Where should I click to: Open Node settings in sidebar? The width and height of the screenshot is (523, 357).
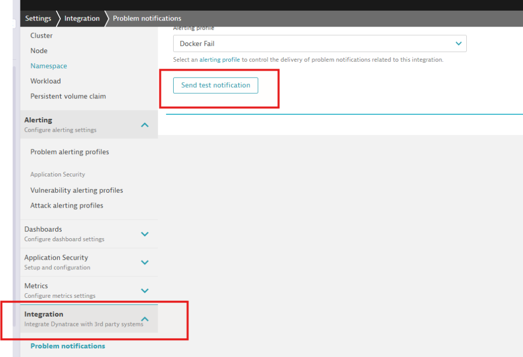coord(39,50)
